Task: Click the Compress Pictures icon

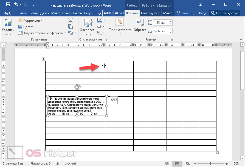Action: pos(71,20)
